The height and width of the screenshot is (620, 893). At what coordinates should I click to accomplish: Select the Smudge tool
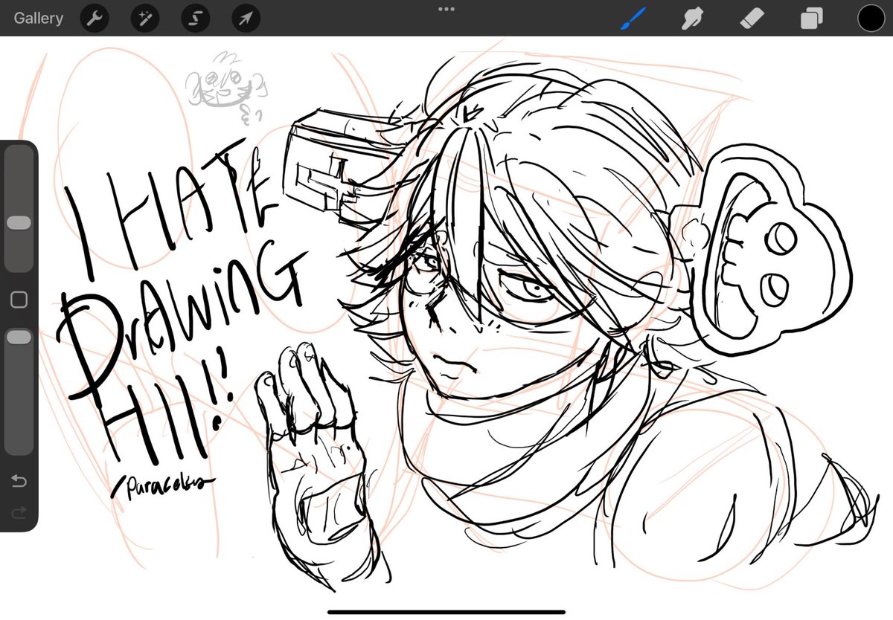click(693, 19)
